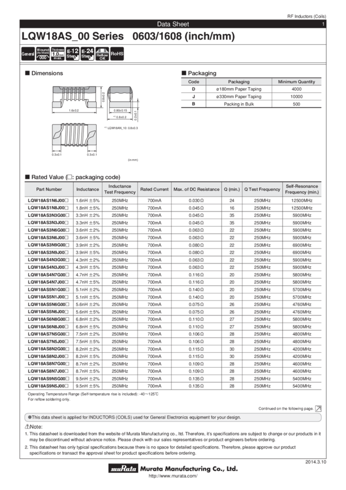The height and width of the screenshot is (490, 346).
Task: Select part number LQW18AS1N6J00
Action: pyautogui.click(x=48, y=200)
